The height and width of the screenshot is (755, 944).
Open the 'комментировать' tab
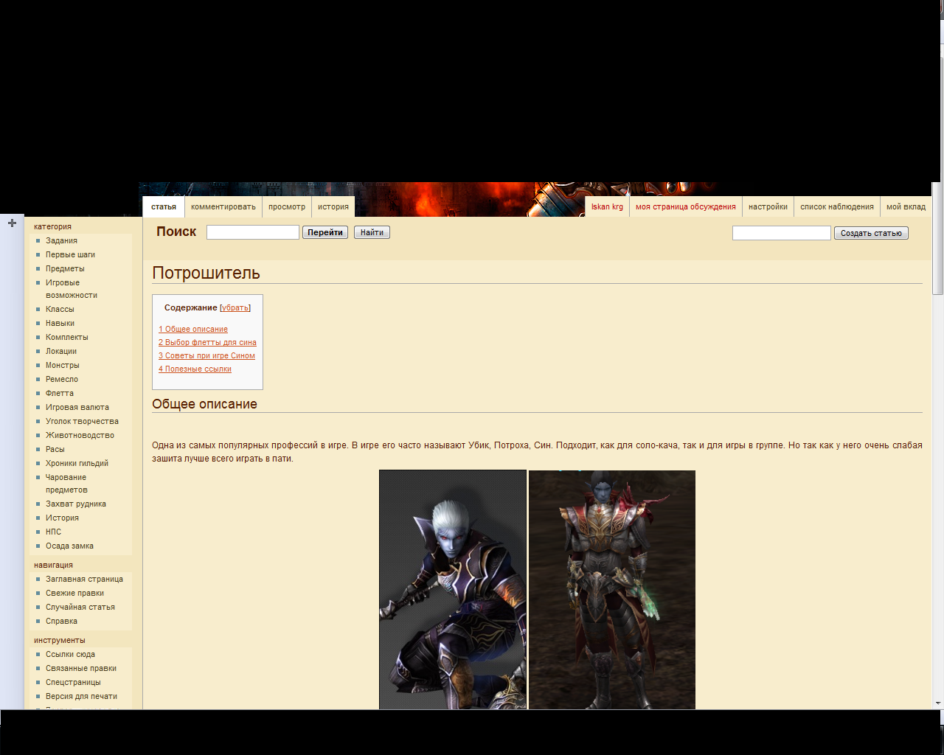[223, 206]
